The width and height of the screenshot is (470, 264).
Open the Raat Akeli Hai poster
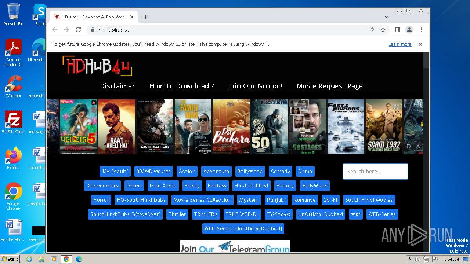pos(117,127)
